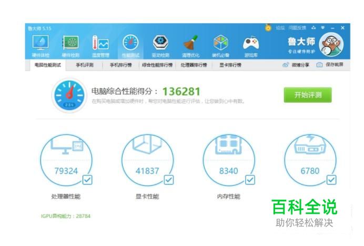364x246 pixels.
Task: Click IGPU异构能力 28784 text
Action: click(x=65, y=216)
